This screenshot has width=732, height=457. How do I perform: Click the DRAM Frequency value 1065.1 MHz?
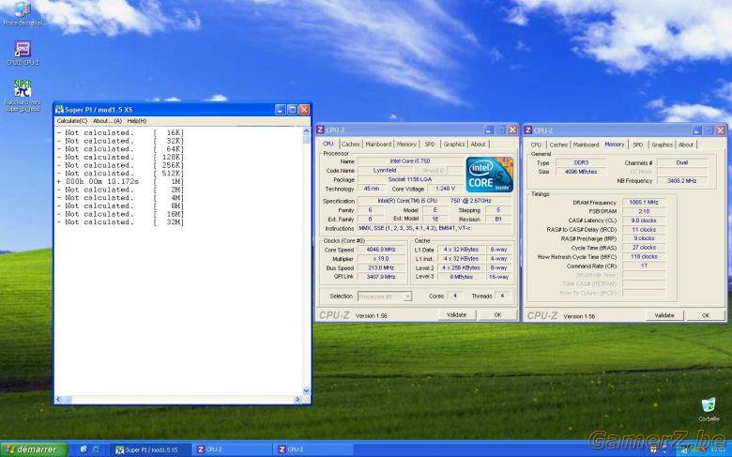point(644,203)
